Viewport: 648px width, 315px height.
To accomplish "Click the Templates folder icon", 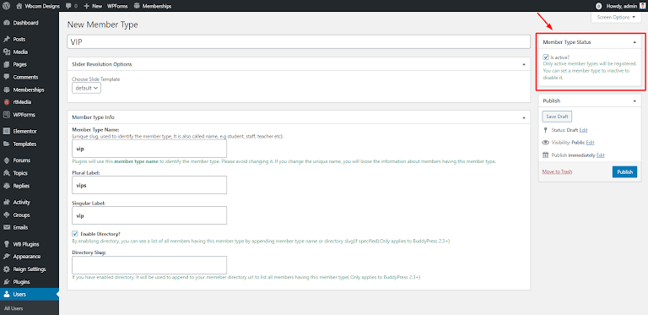I will (x=6, y=144).
